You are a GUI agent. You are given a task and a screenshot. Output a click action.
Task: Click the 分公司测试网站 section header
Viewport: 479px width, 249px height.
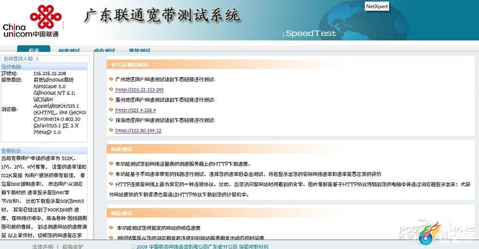tap(290, 65)
